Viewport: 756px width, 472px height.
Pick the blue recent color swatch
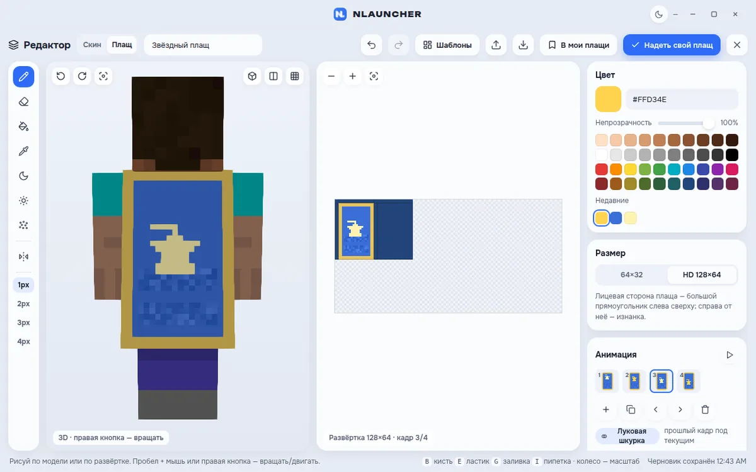pos(616,218)
